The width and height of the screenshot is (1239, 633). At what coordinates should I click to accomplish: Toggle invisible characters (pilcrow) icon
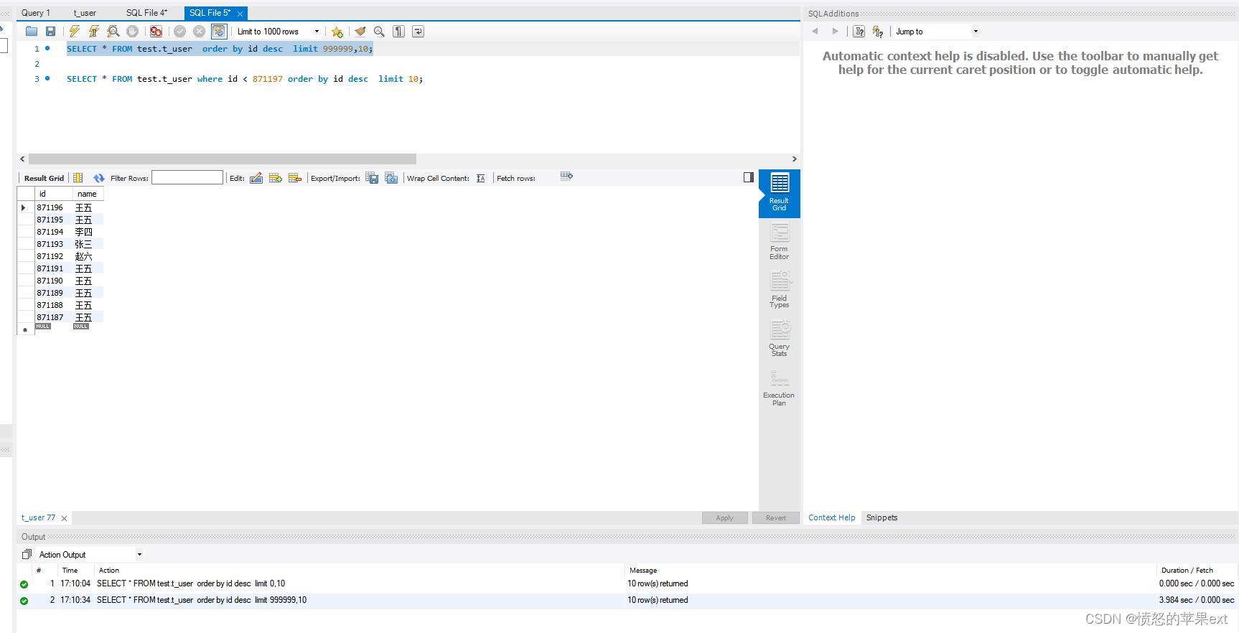tap(398, 32)
